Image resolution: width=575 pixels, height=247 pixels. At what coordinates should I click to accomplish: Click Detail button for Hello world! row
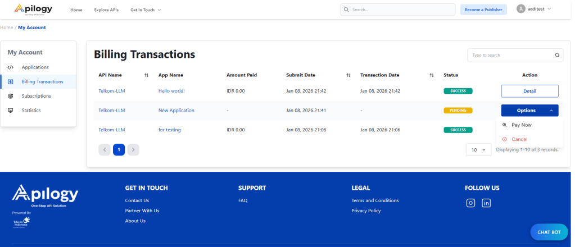tap(529, 91)
